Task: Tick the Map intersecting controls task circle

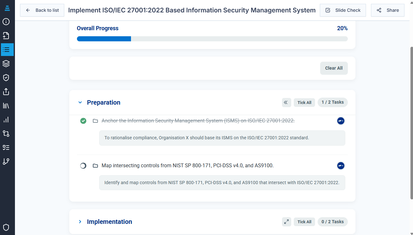Action: click(83, 166)
